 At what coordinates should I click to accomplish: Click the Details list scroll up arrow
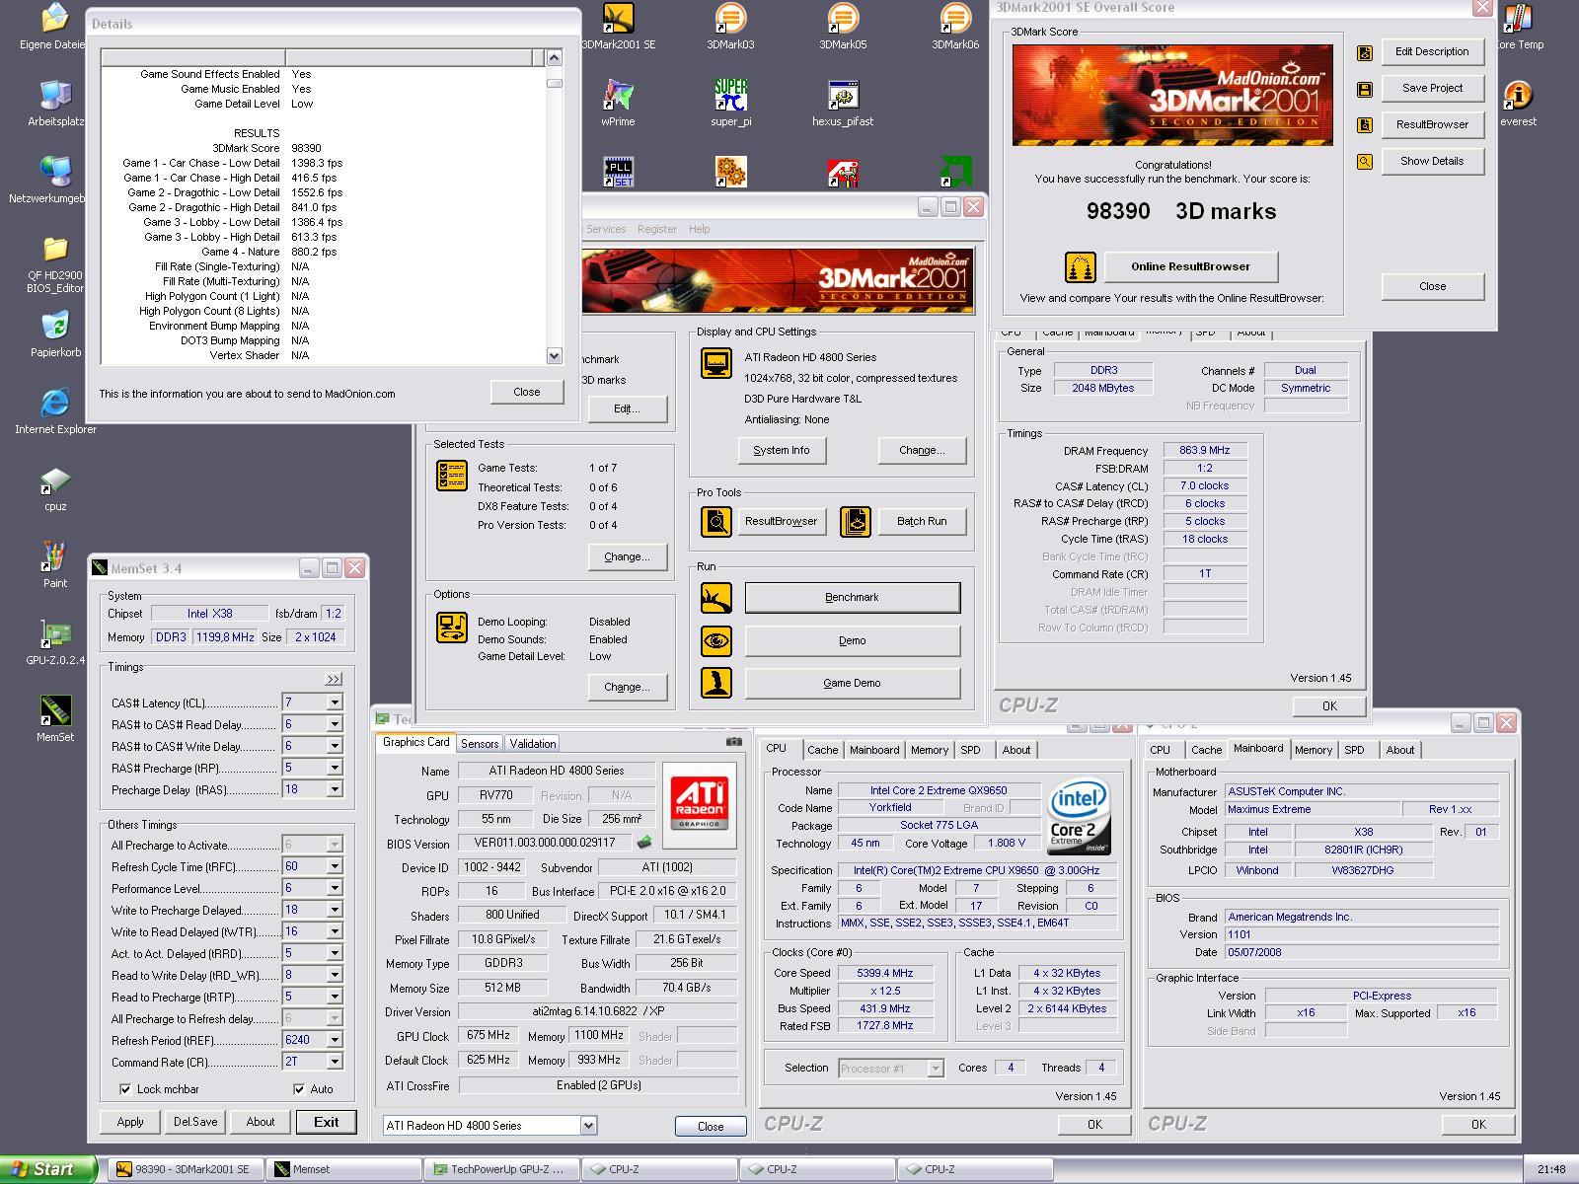click(554, 58)
